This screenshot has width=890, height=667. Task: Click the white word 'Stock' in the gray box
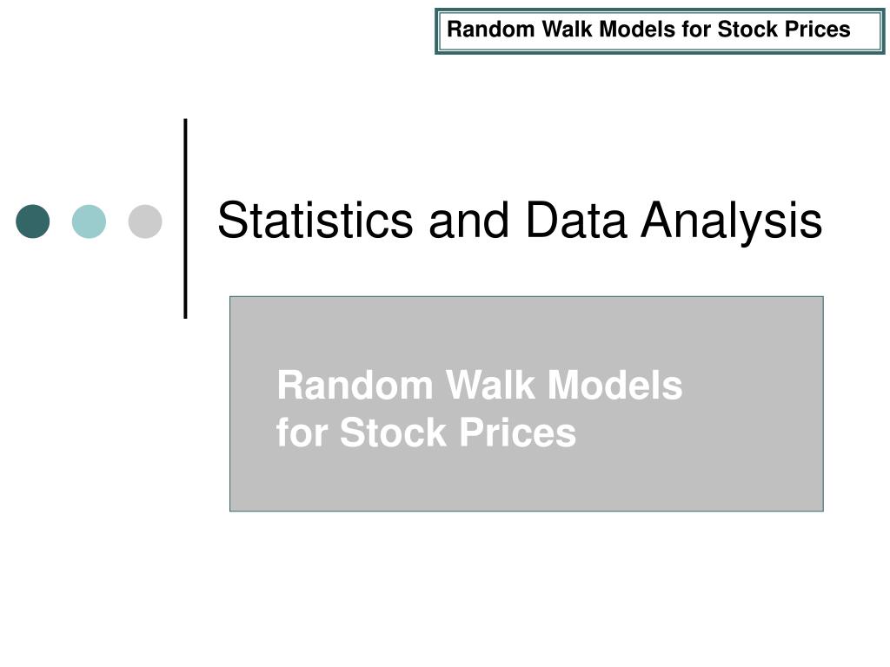point(393,433)
